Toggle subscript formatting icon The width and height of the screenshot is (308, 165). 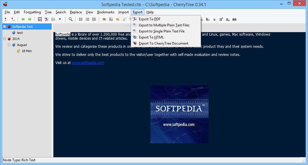point(228,19)
